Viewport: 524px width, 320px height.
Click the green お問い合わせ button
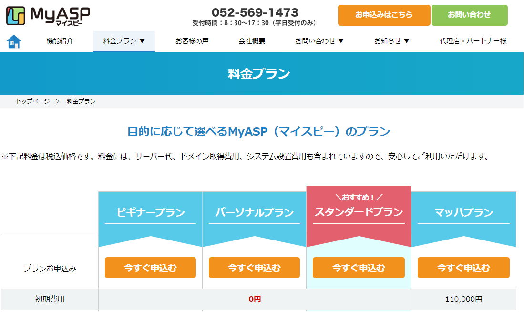coord(469,15)
